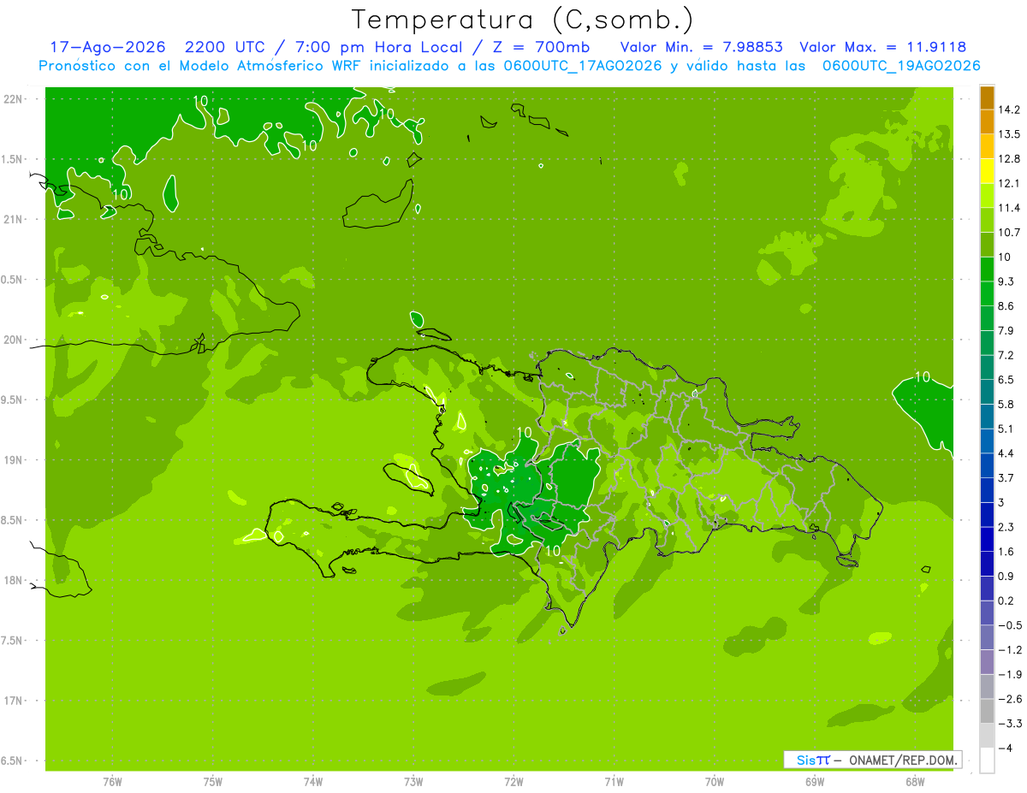Click the "13.5" colorbar value
This screenshot has width=1027, height=793.
(x=1009, y=134)
